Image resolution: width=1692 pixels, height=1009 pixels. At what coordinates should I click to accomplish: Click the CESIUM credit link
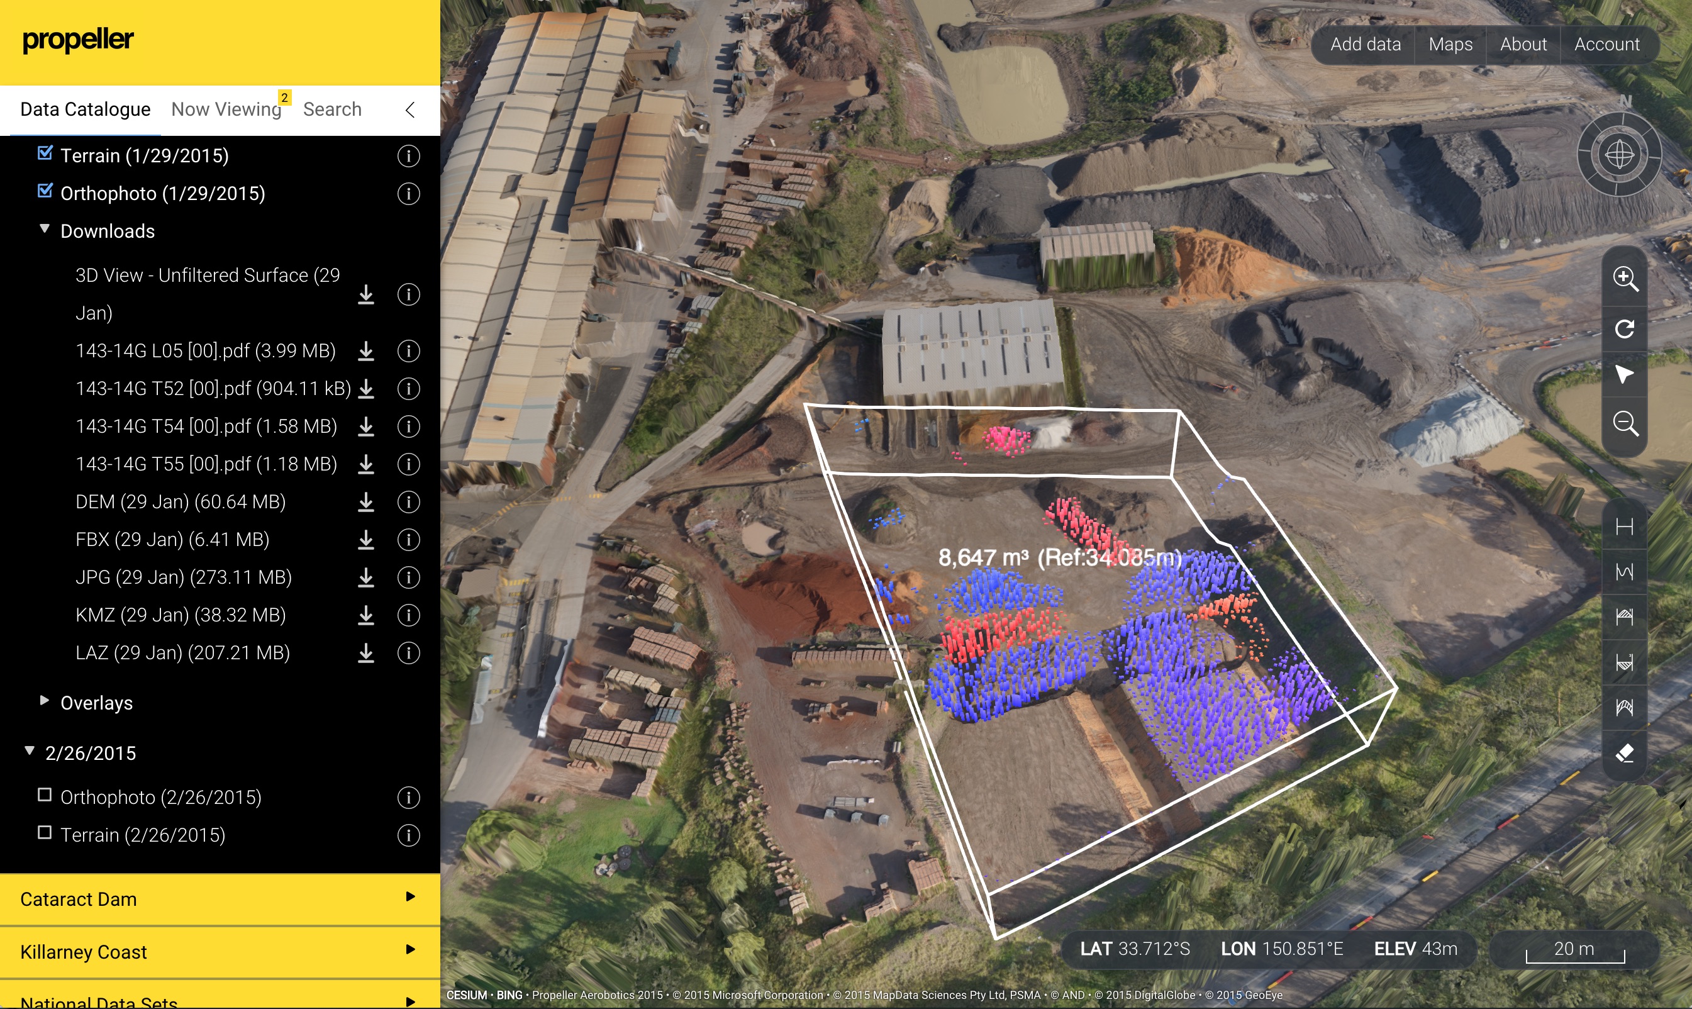466,995
